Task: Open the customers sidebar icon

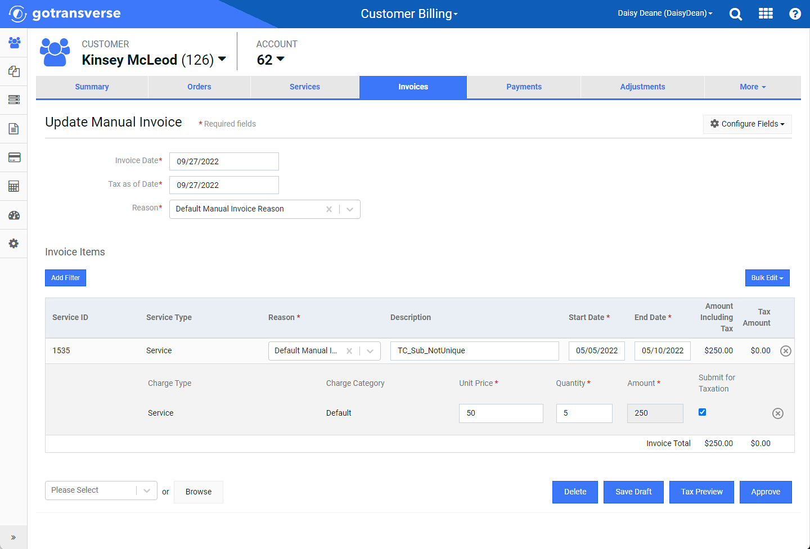Action: pyautogui.click(x=14, y=43)
